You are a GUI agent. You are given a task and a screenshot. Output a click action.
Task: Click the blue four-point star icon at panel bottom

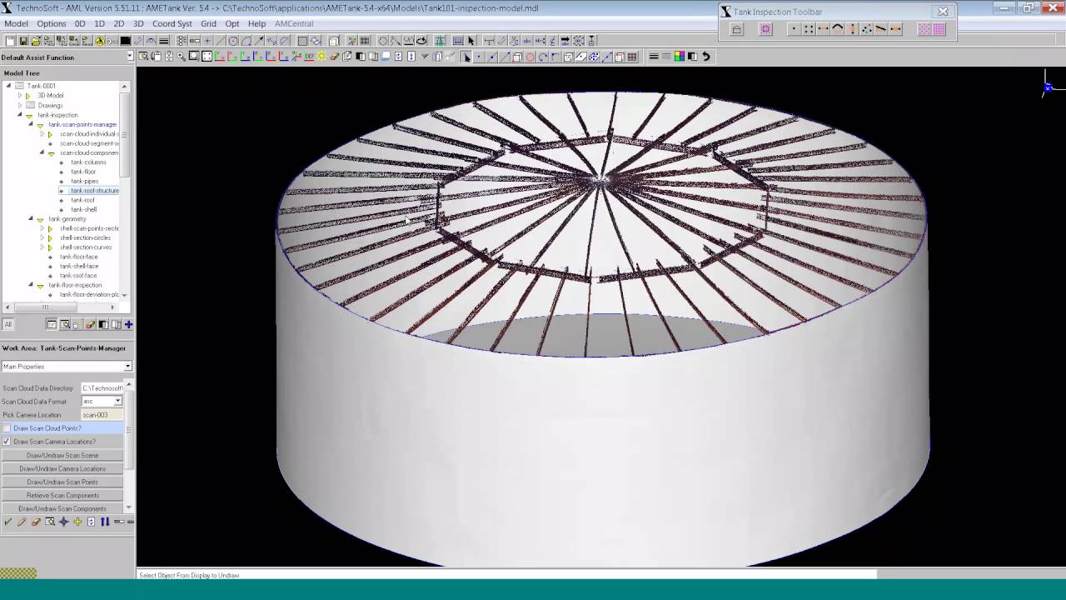click(63, 522)
